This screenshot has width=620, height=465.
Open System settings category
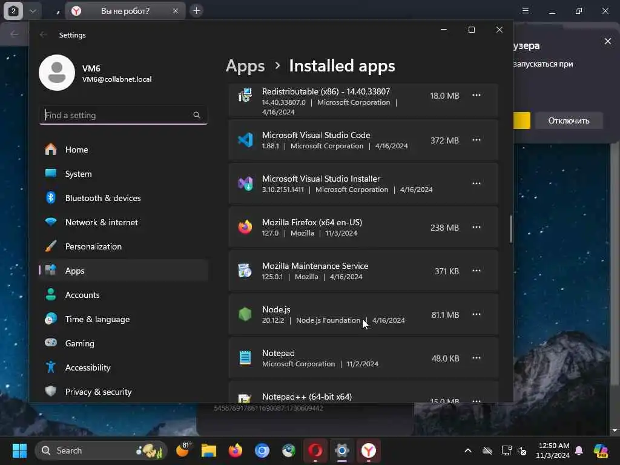(124, 174)
